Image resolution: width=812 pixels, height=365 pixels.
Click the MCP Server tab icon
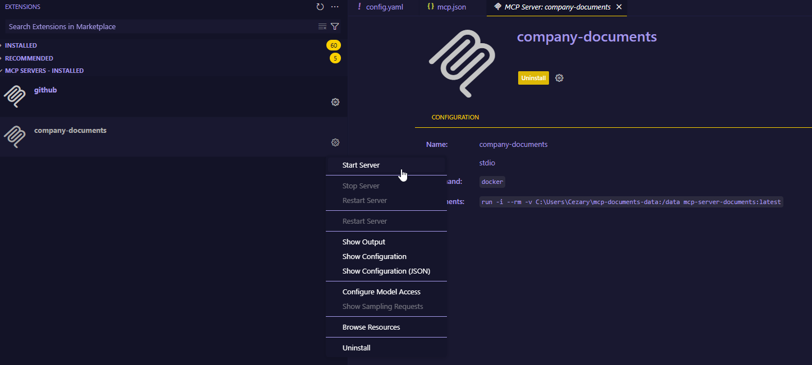[x=498, y=7]
